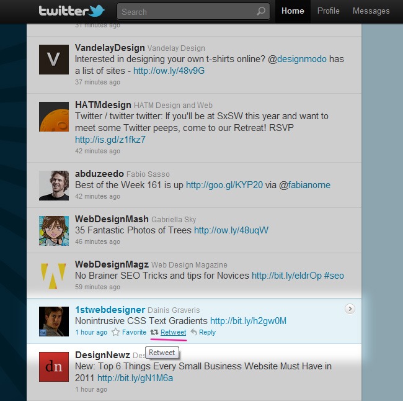Click the reply arrow icon on 1stwebdesigner tweet

194,332
